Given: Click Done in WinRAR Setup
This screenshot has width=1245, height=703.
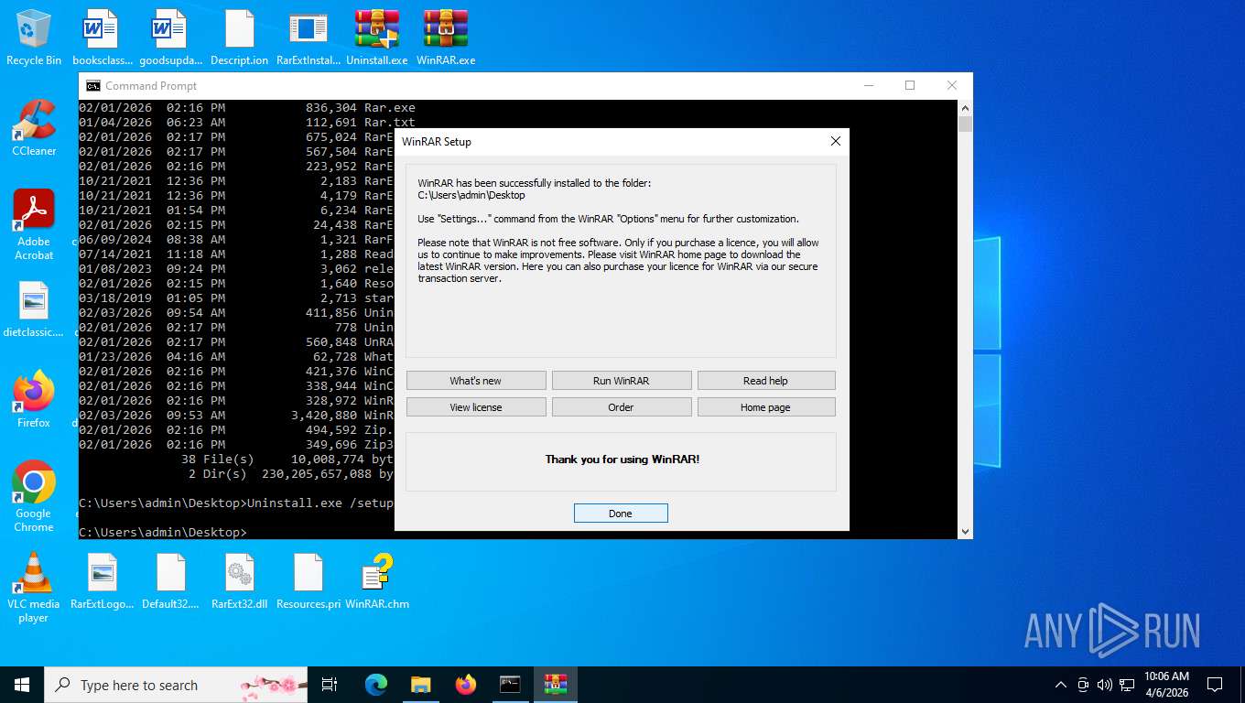Looking at the screenshot, I should click(621, 514).
